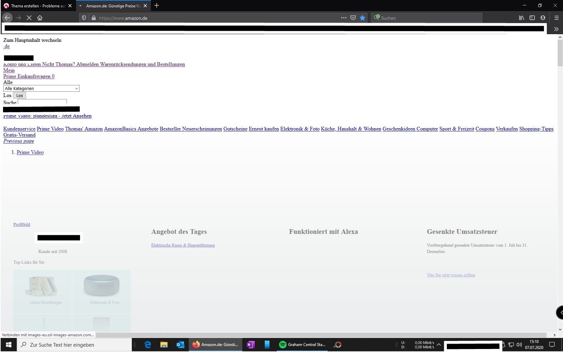Expand the bookmarks toolbar overflow chevron
The image size is (563, 352).
[x=556, y=29]
